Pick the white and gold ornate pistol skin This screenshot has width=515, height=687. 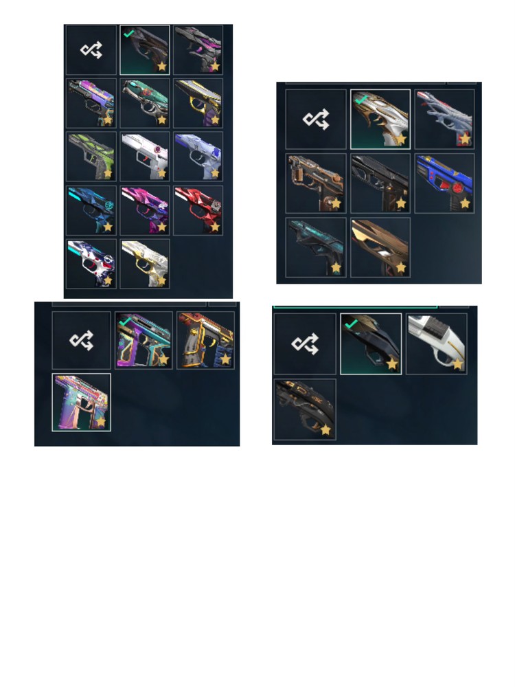click(x=144, y=264)
